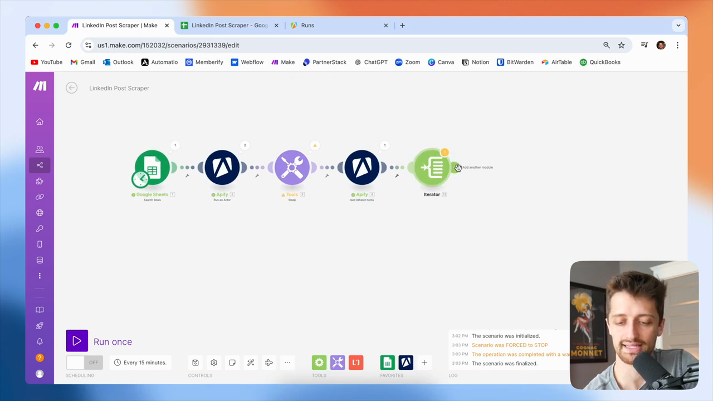Open bundle bubble 2 above Apify module
This screenshot has height=401, width=713.
(245, 145)
